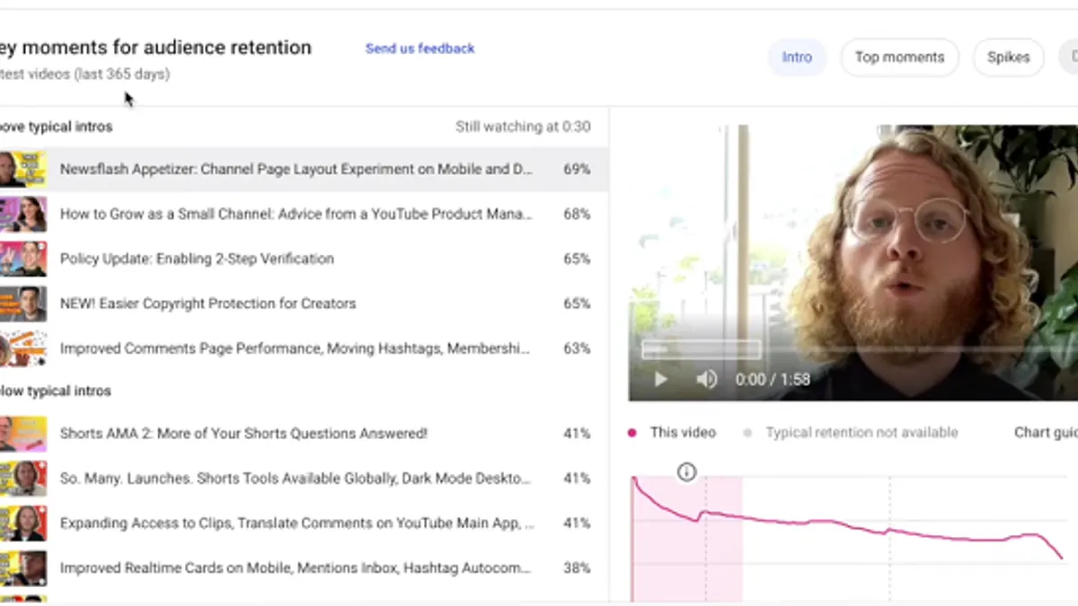Select Improved Comments Page Performance video row

pyautogui.click(x=304, y=348)
